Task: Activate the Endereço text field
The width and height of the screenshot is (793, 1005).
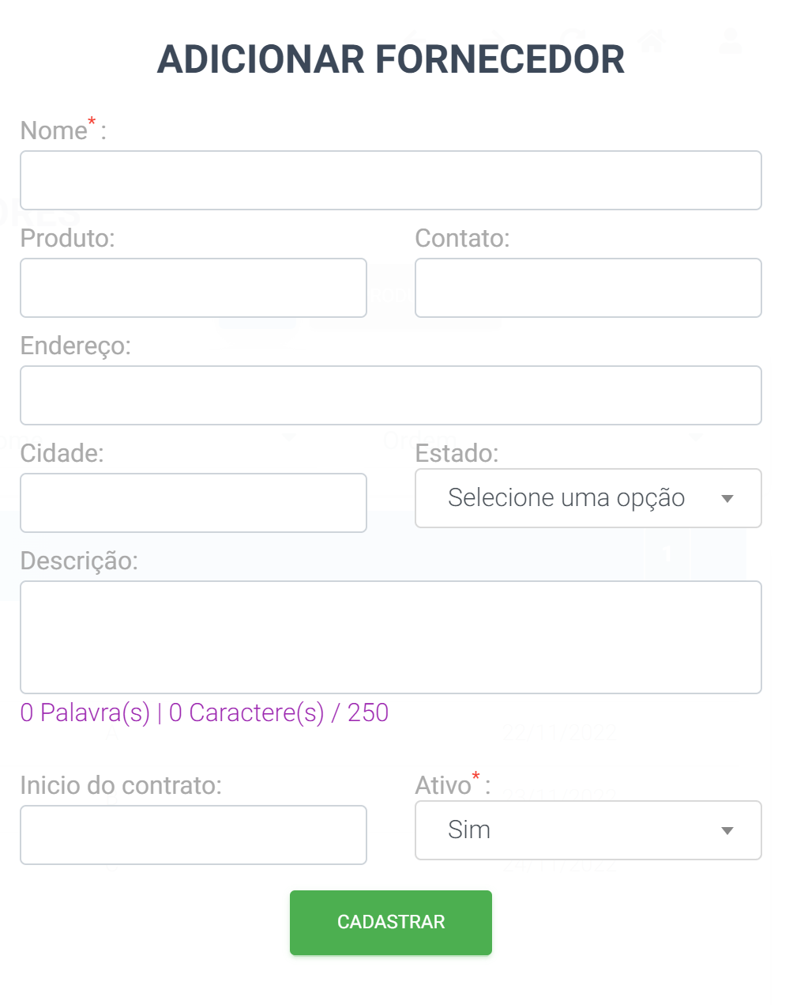Action: coord(391,395)
